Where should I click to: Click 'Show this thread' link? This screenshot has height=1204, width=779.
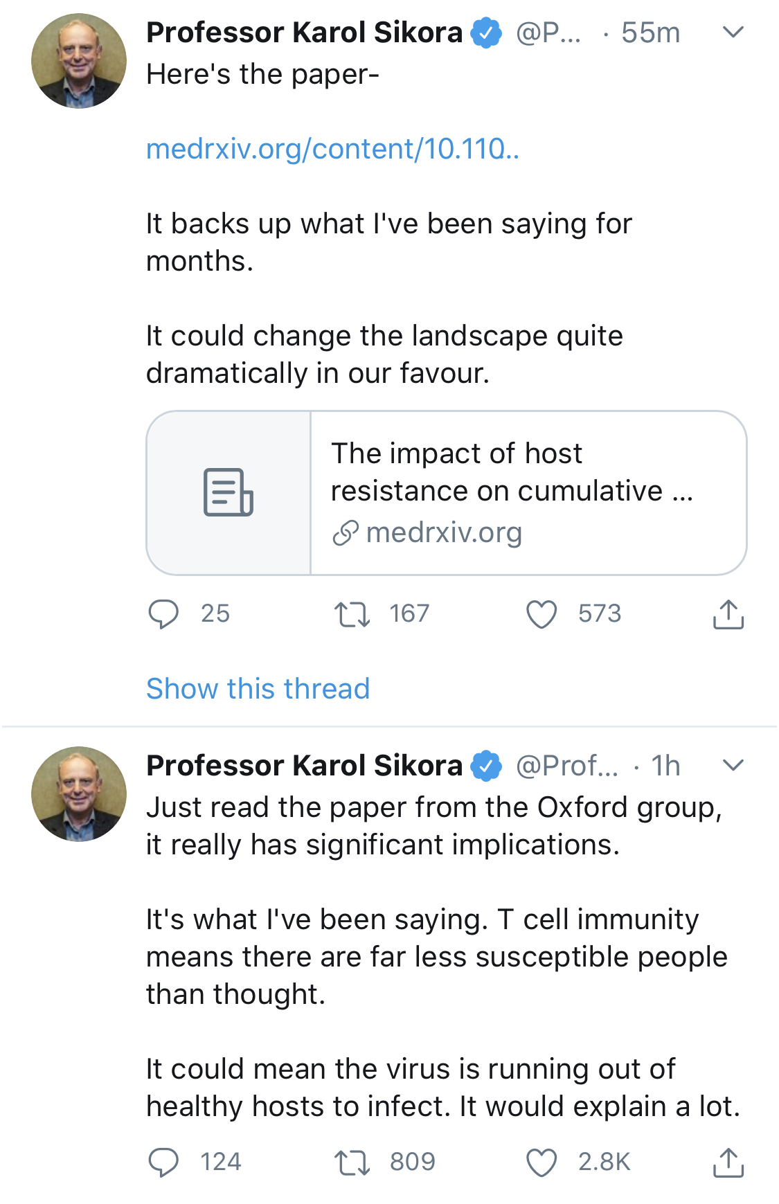pyautogui.click(x=258, y=689)
